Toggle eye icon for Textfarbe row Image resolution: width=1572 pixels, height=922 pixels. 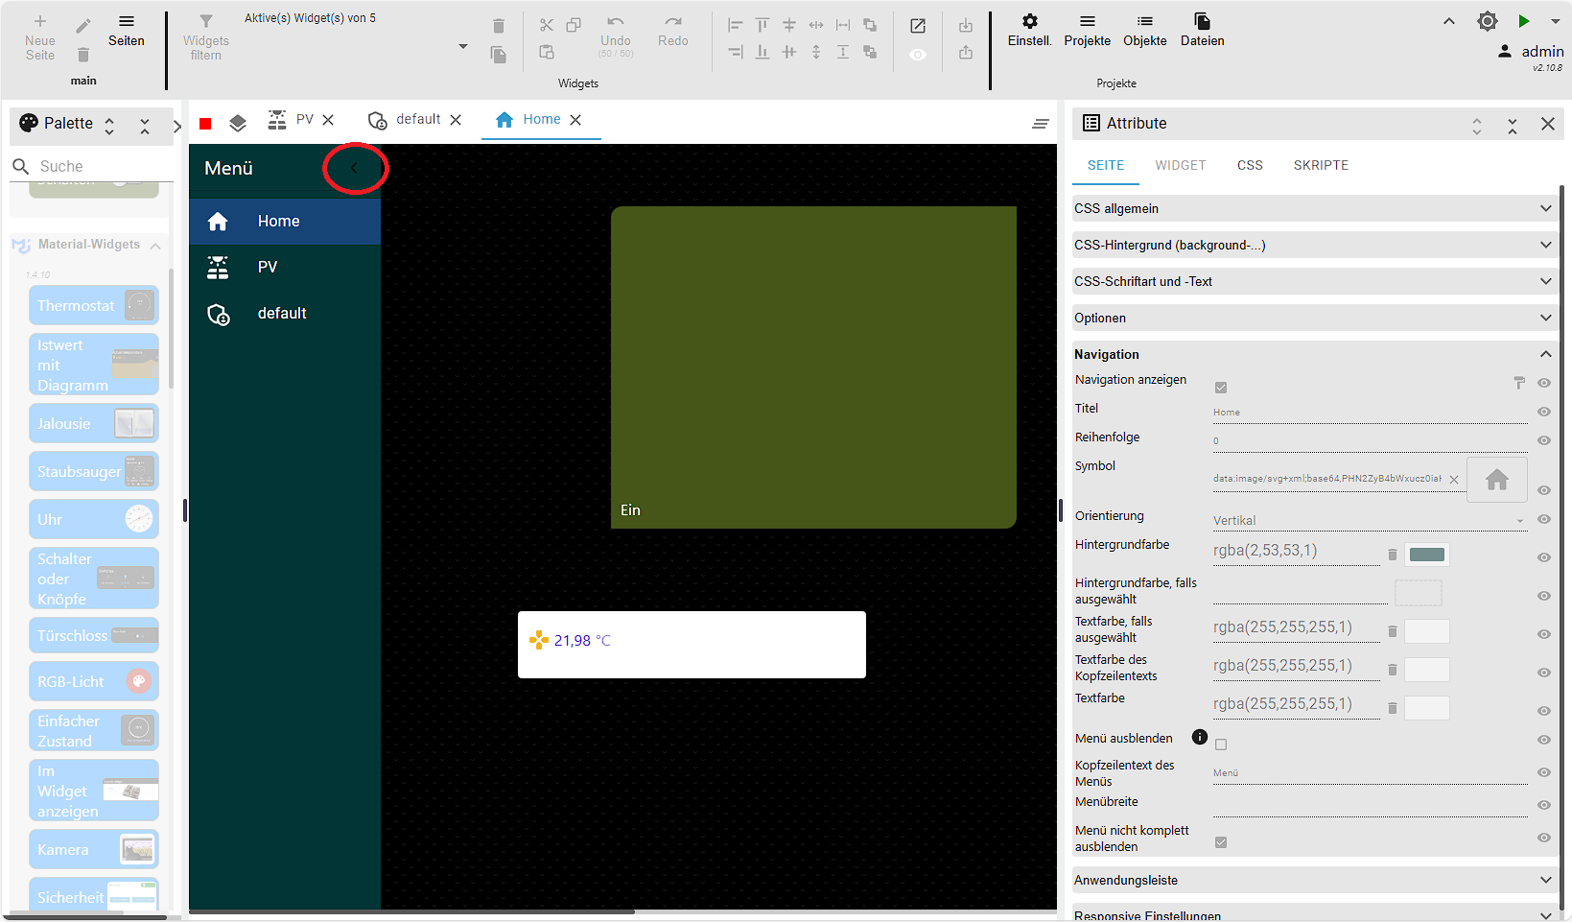(x=1544, y=711)
